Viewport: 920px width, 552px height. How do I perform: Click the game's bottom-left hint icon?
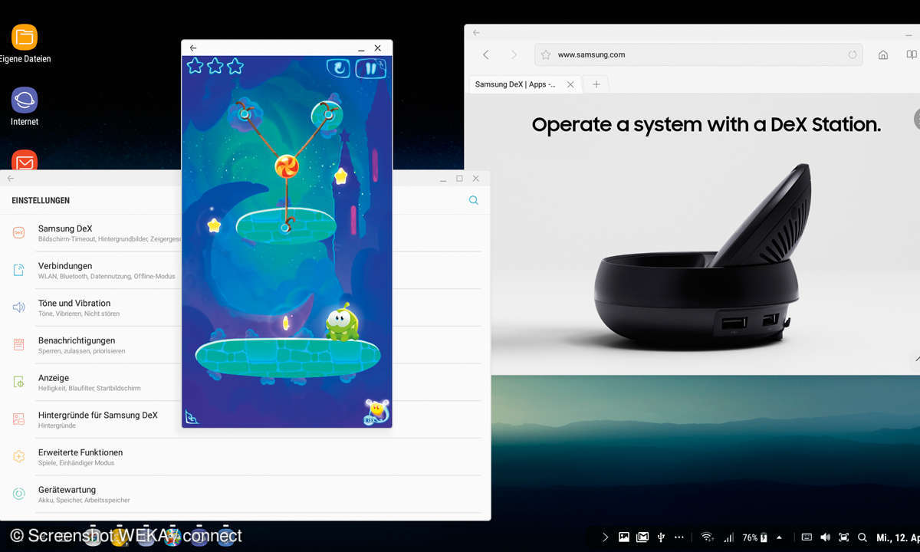(192, 417)
